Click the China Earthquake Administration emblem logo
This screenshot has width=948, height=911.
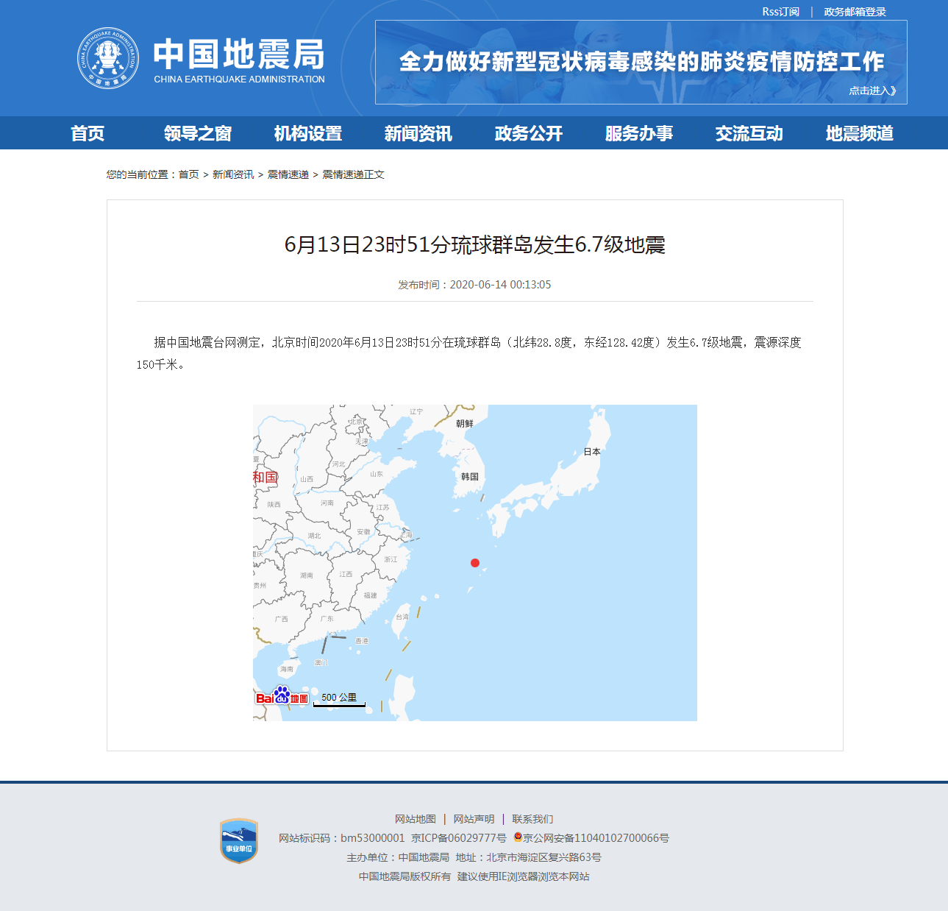tap(109, 58)
